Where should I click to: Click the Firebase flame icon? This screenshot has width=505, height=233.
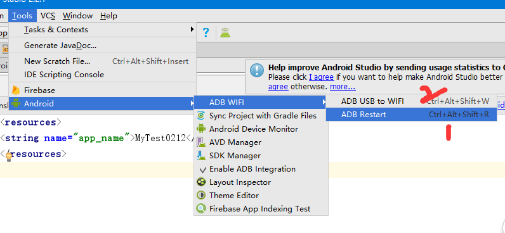(16, 91)
